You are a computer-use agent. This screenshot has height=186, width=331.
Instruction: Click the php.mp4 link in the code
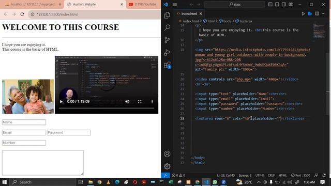click(x=244, y=79)
